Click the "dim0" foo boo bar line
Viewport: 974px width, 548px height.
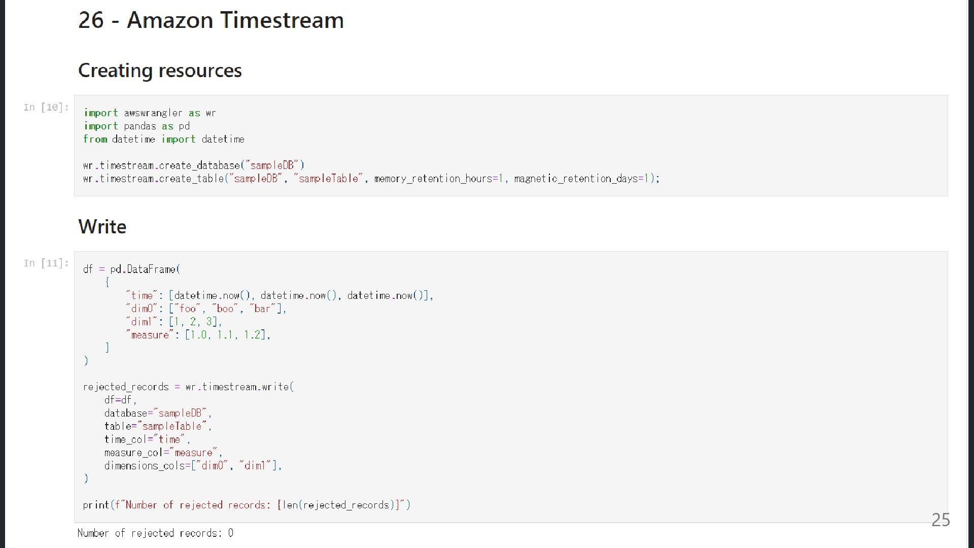pyautogui.click(x=206, y=309)
